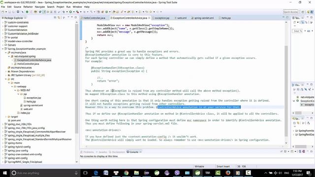
Task: Click the Task View taskbar icon
Action: 85,173
